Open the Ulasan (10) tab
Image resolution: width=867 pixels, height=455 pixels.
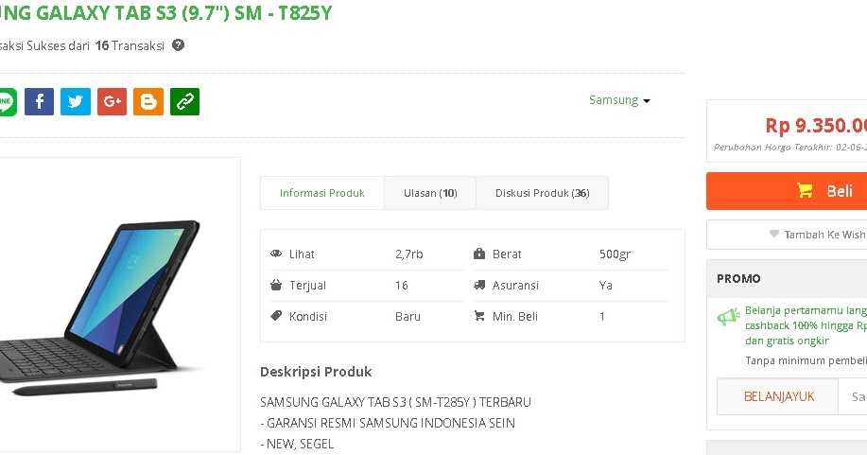point(430,193)
